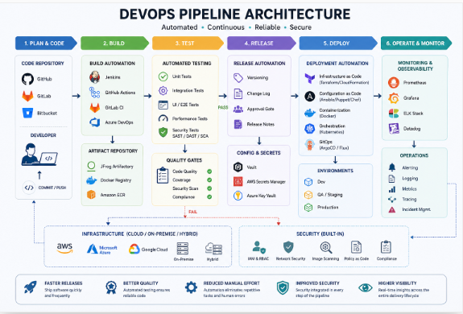Click the On-Premise server rack icon
The width and height of the screenshot is (463, 314).
[x=183, y=248]
